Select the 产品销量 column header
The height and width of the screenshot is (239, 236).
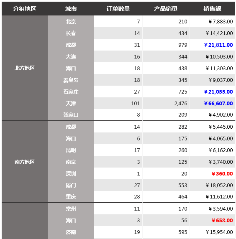[x=166, y=9]
